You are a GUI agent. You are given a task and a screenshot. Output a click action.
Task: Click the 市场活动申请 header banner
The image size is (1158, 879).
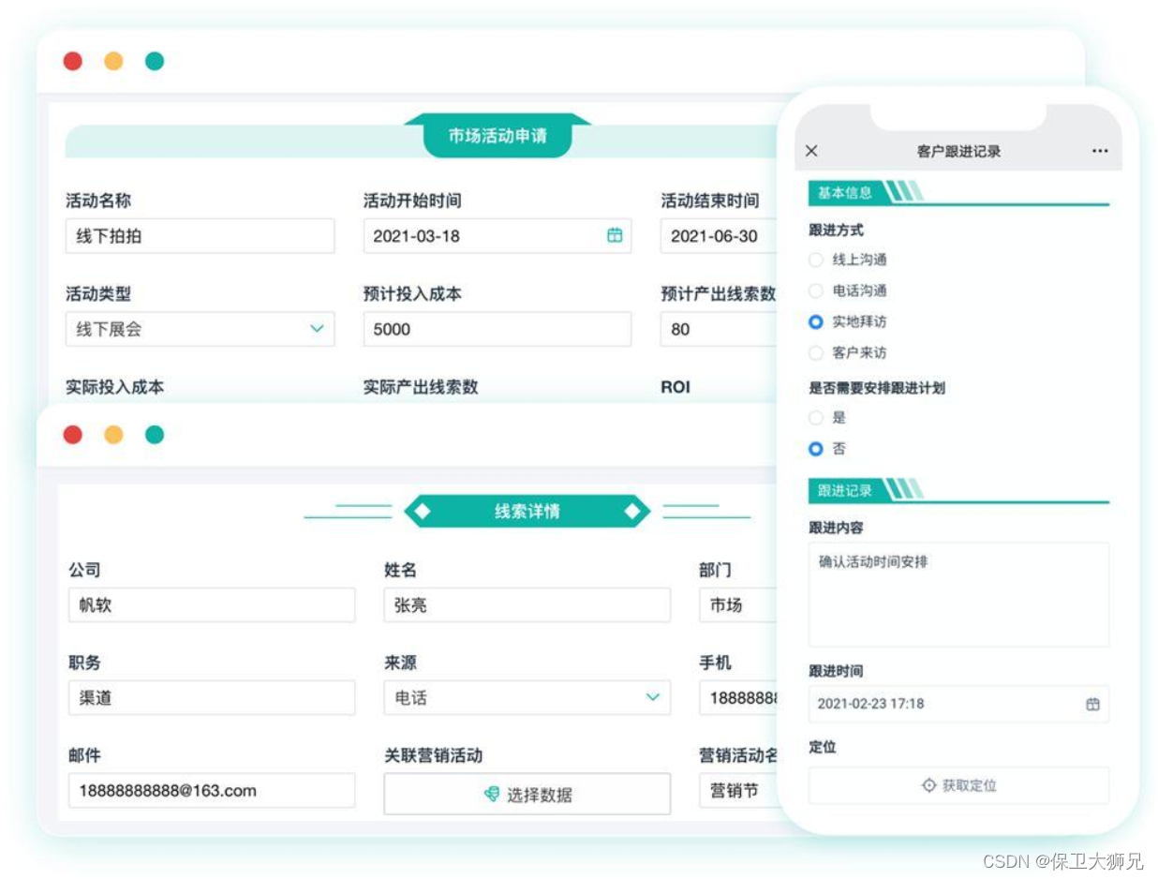[x=497, y=137]
